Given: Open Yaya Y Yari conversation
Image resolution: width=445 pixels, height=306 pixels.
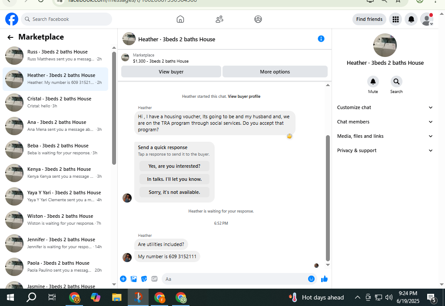Looking at the screenshot, I should tap(55, 196).
